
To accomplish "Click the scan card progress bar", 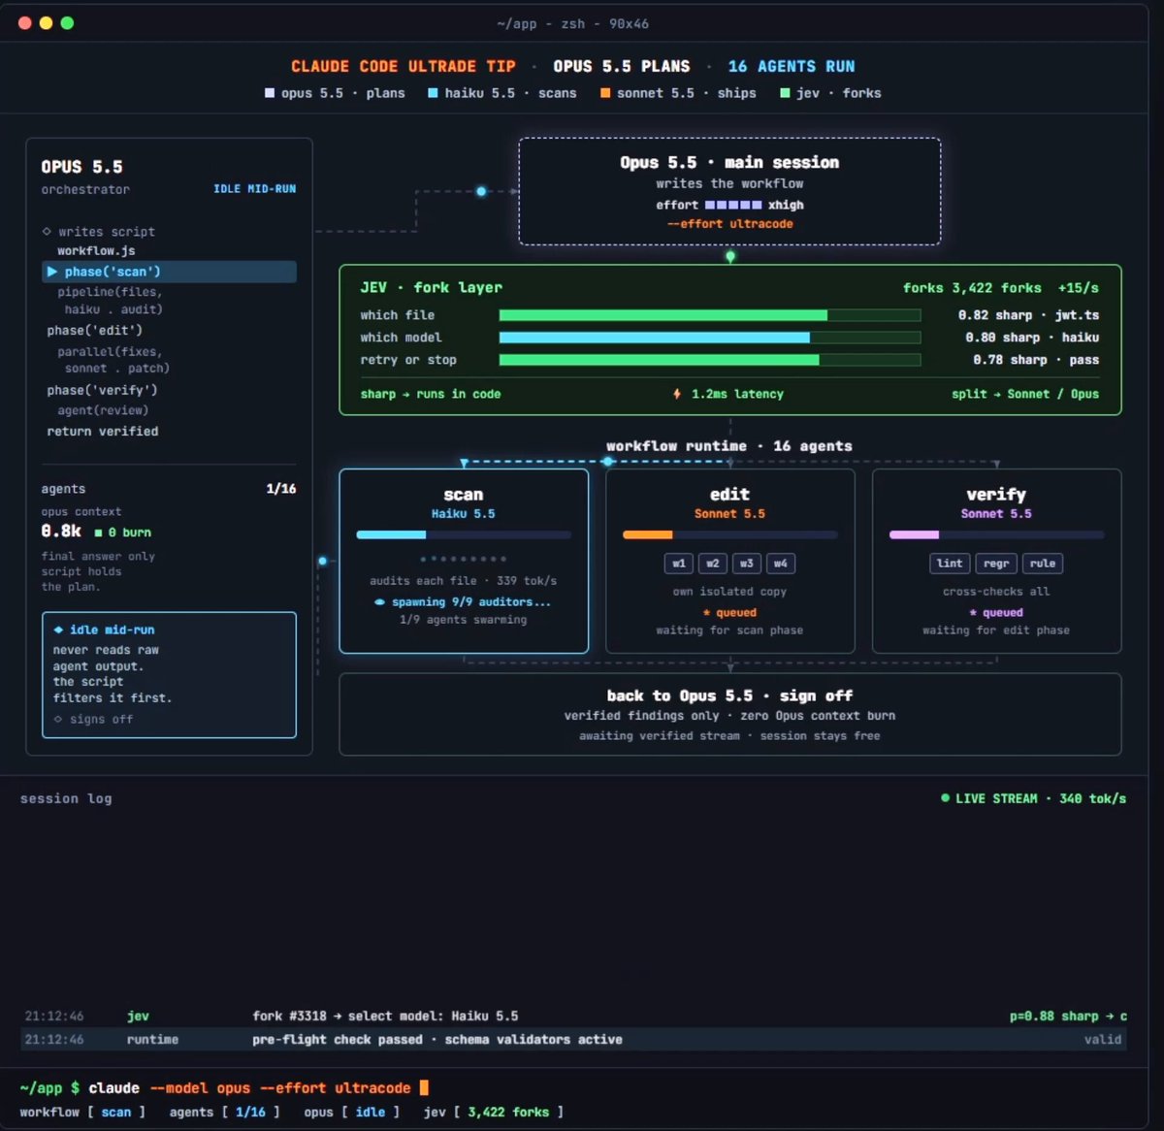I will pyautogui.click(x=464, y=534).
